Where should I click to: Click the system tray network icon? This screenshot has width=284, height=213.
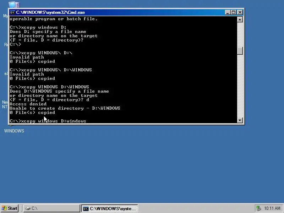pos(258,208)
